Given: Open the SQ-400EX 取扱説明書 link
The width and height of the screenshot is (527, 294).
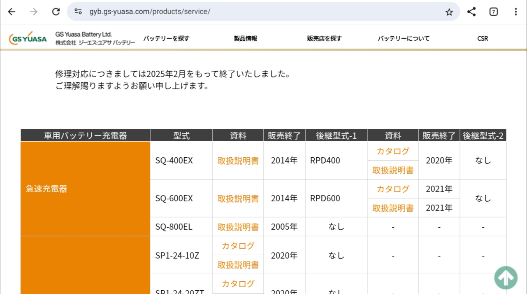Looking at the screenshot, I should (238, 161).
